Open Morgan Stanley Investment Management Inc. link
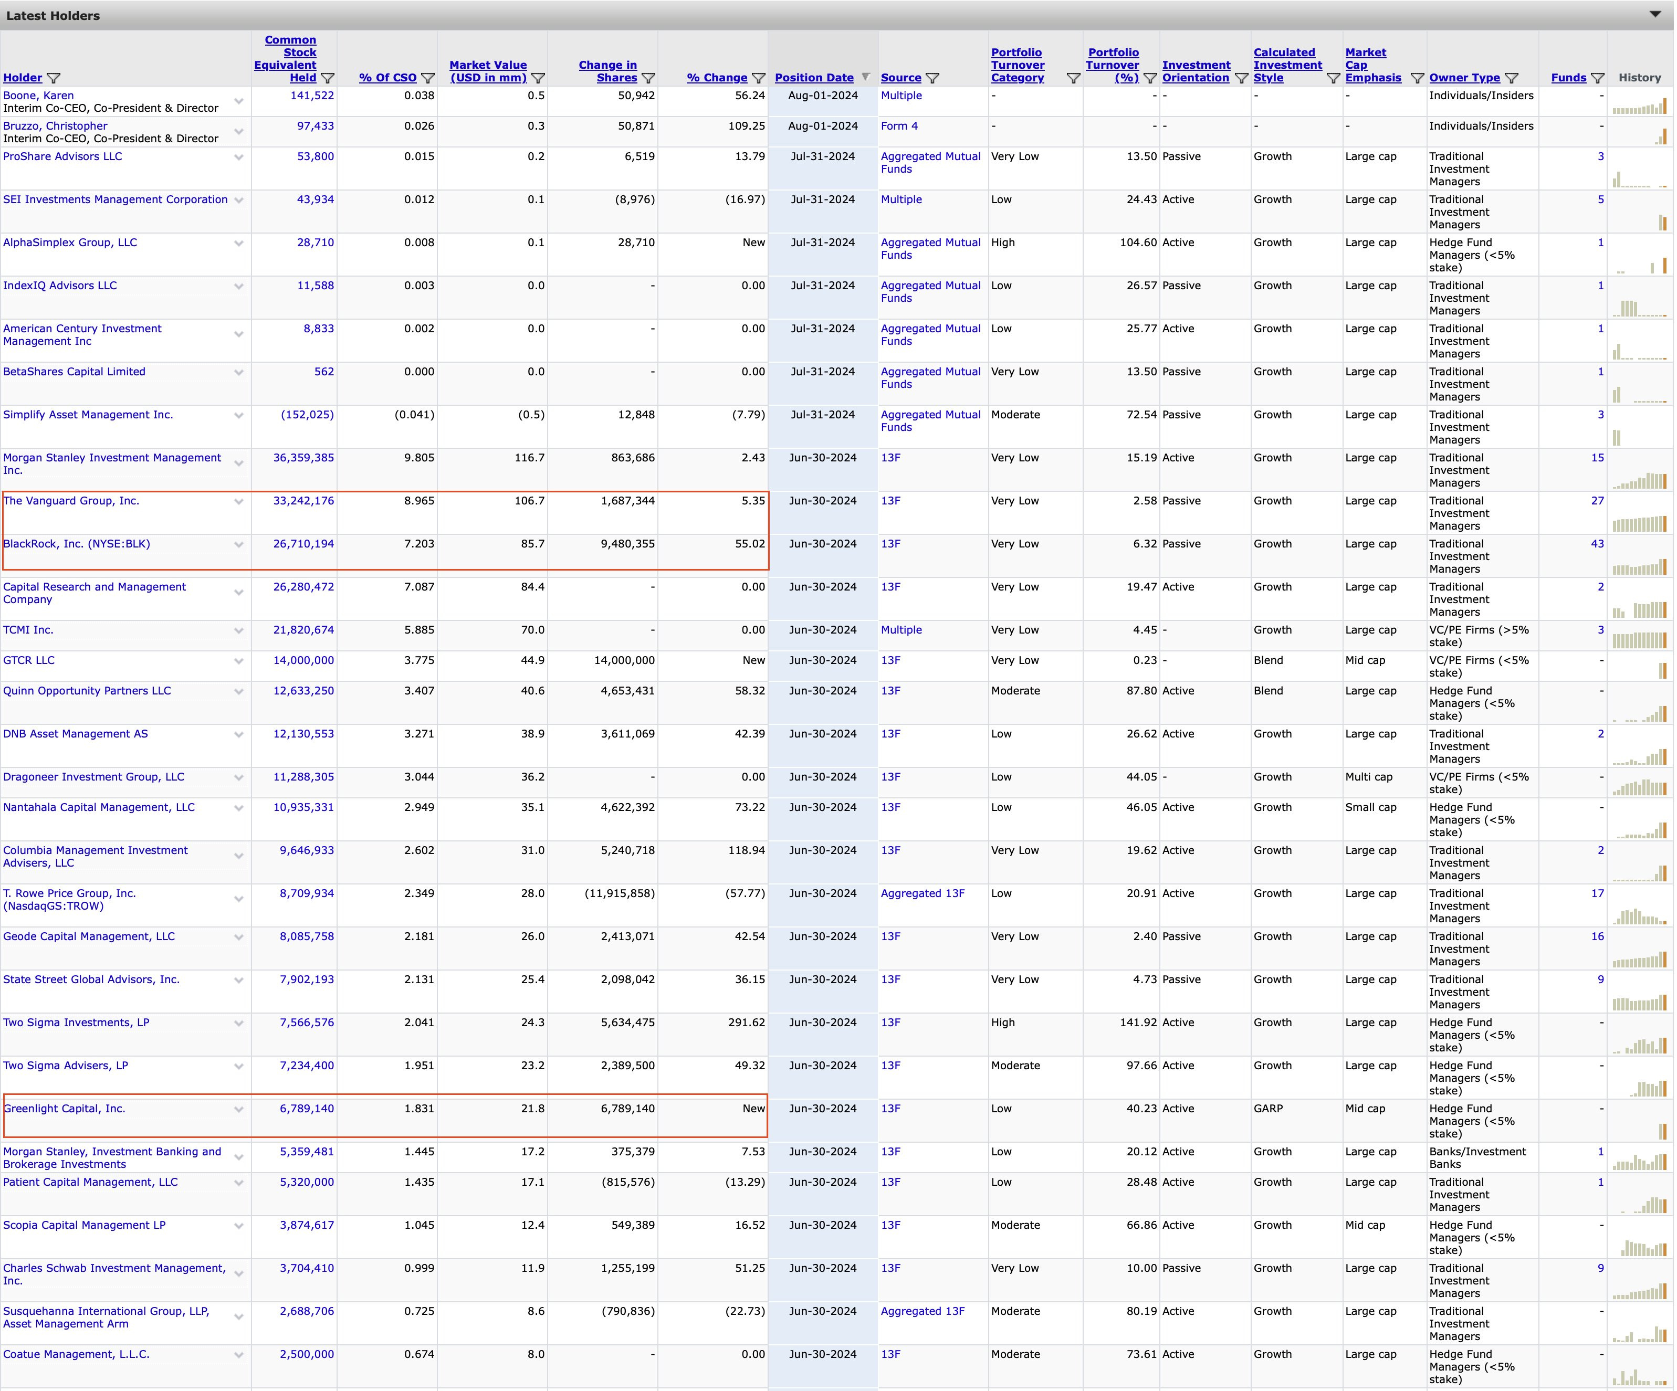Image resolution: width=1677 pixels, height=1391 pixels. point(112,464)
